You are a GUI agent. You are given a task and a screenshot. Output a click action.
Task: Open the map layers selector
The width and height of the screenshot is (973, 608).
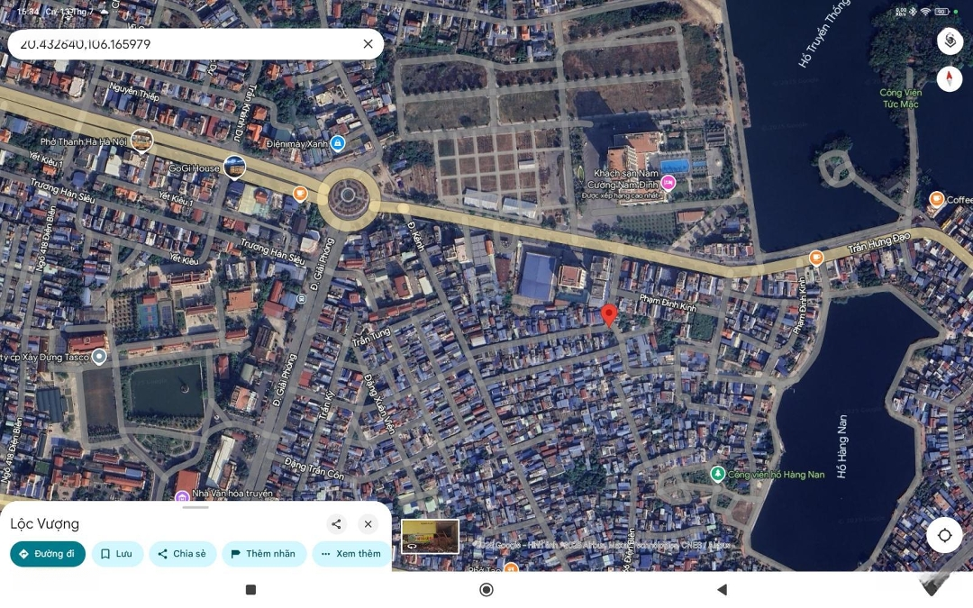(x=950, y=41)
